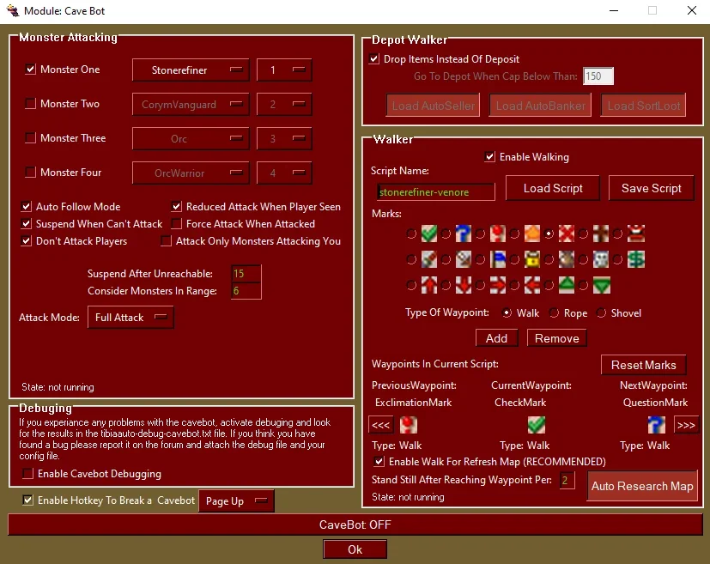Uncheck Auto Follow Mode
Screen dimensions: 710x564
pos(27,206)
